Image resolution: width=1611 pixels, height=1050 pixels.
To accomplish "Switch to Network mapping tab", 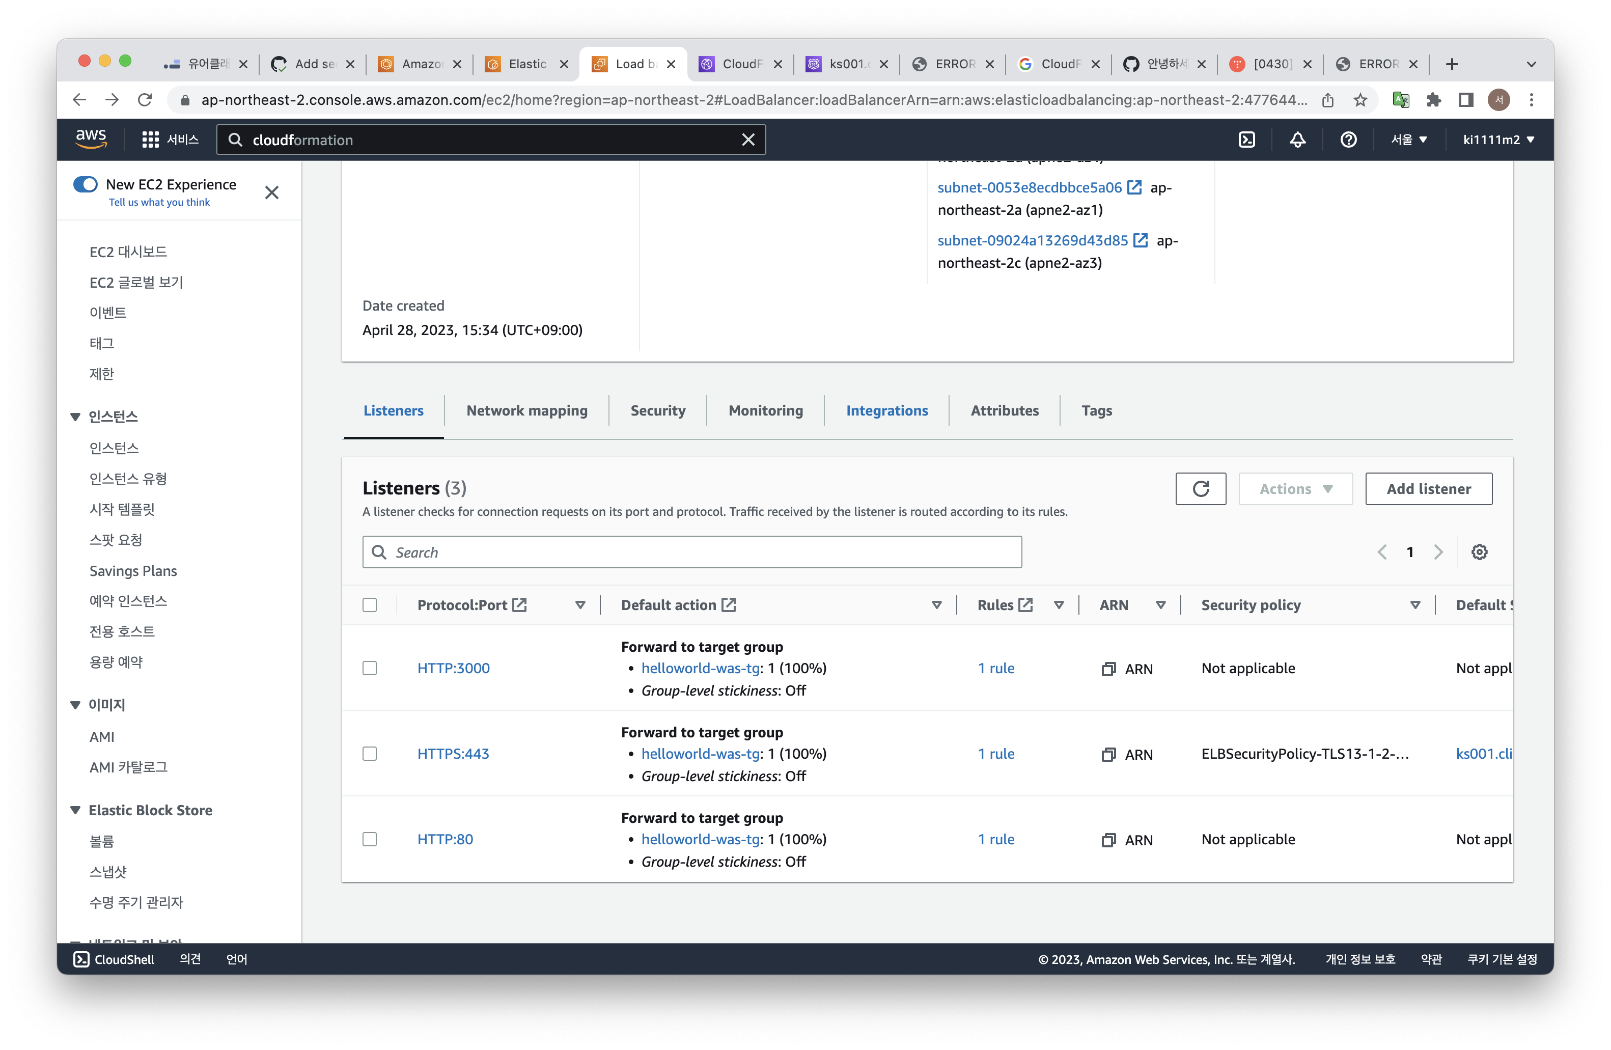I will [526, 410].
